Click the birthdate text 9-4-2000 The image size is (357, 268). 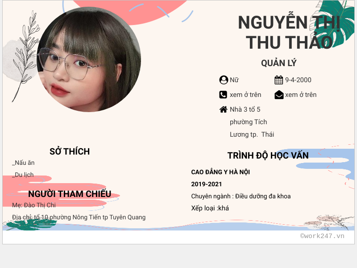(298, 80)
